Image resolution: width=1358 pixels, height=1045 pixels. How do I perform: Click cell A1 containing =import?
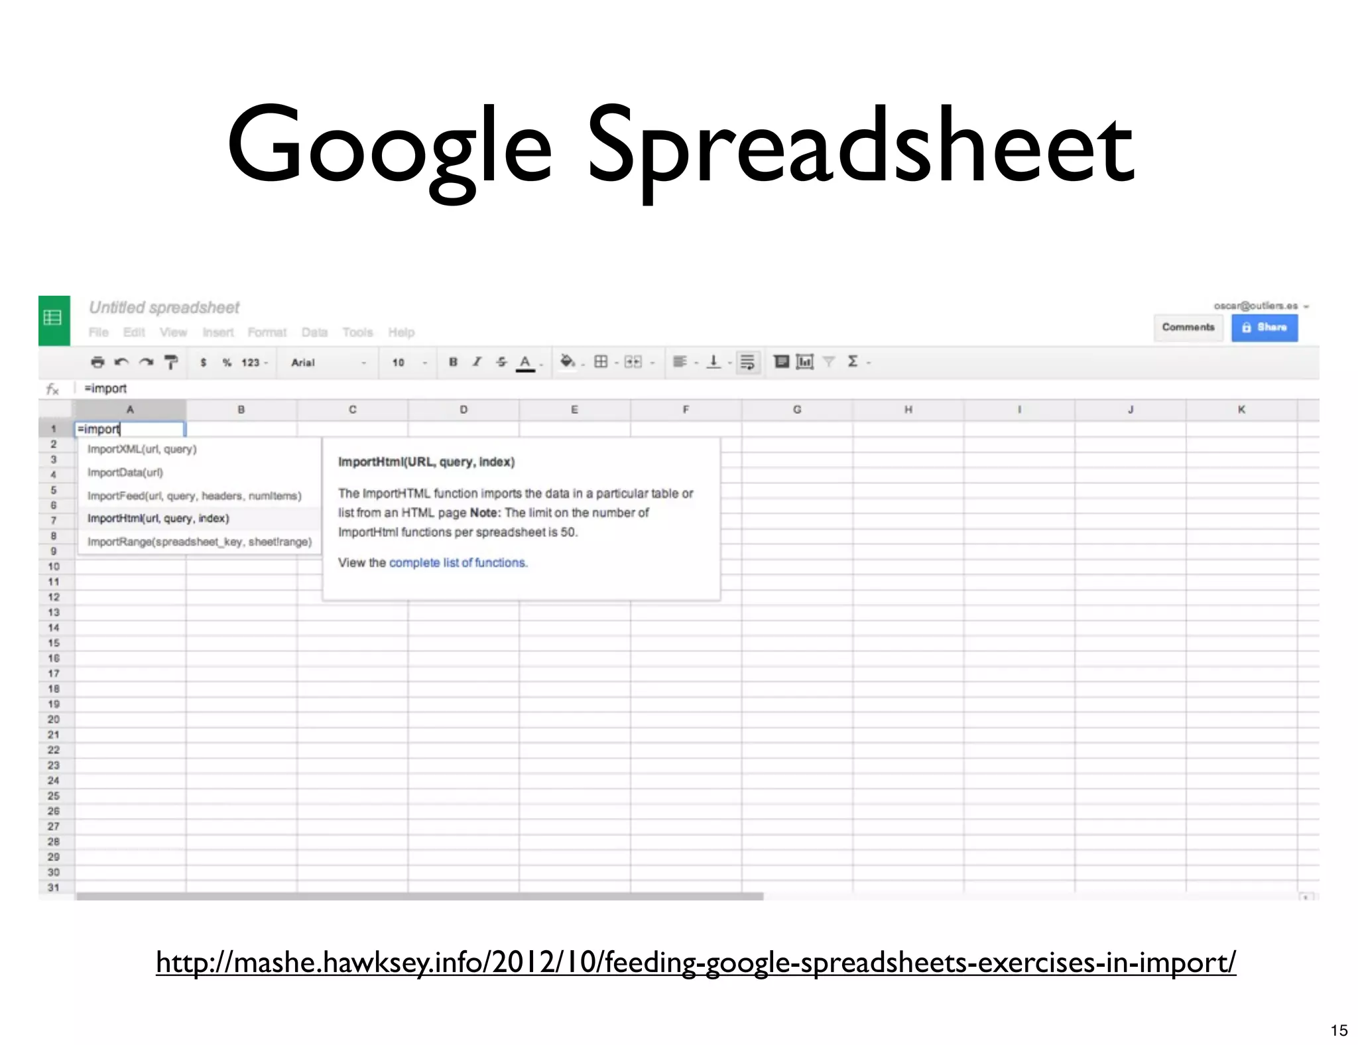click(x=130, y=429)
